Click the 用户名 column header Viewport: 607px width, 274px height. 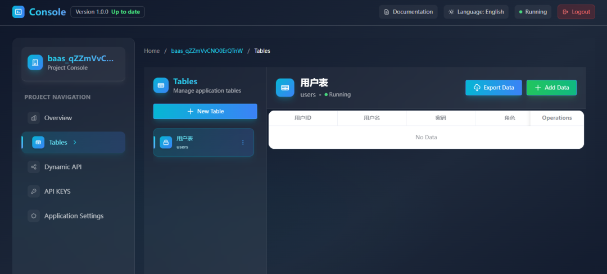click(x=372, y=118)
